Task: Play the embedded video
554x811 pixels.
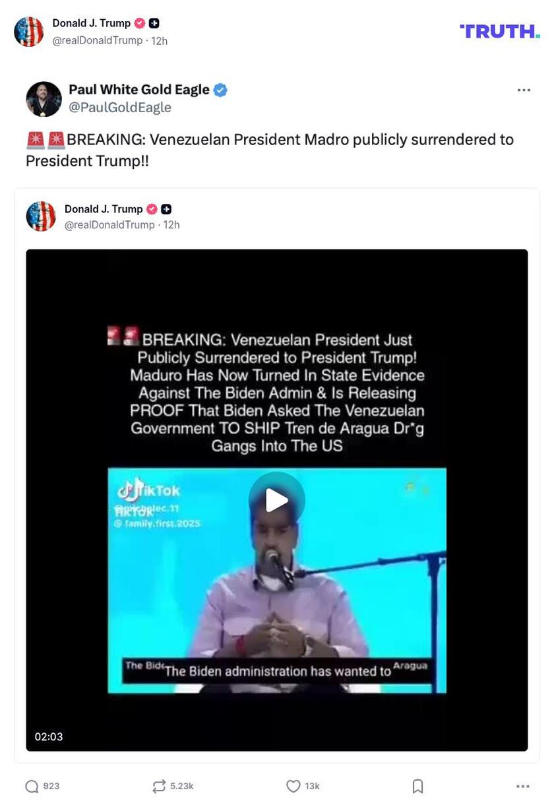Action: click(277, 500)
